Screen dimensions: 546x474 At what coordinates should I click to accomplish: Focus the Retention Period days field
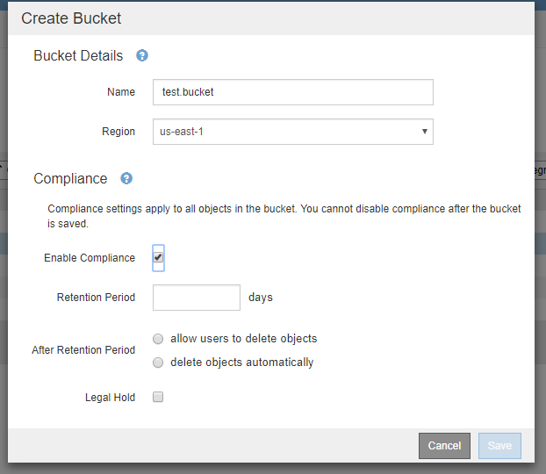pos(197,298)
